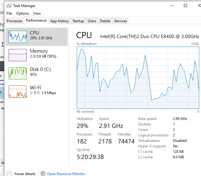This screenshot has width=201, height=176.
Task: Open Resource Monitor link
Action: coord(66,174)
